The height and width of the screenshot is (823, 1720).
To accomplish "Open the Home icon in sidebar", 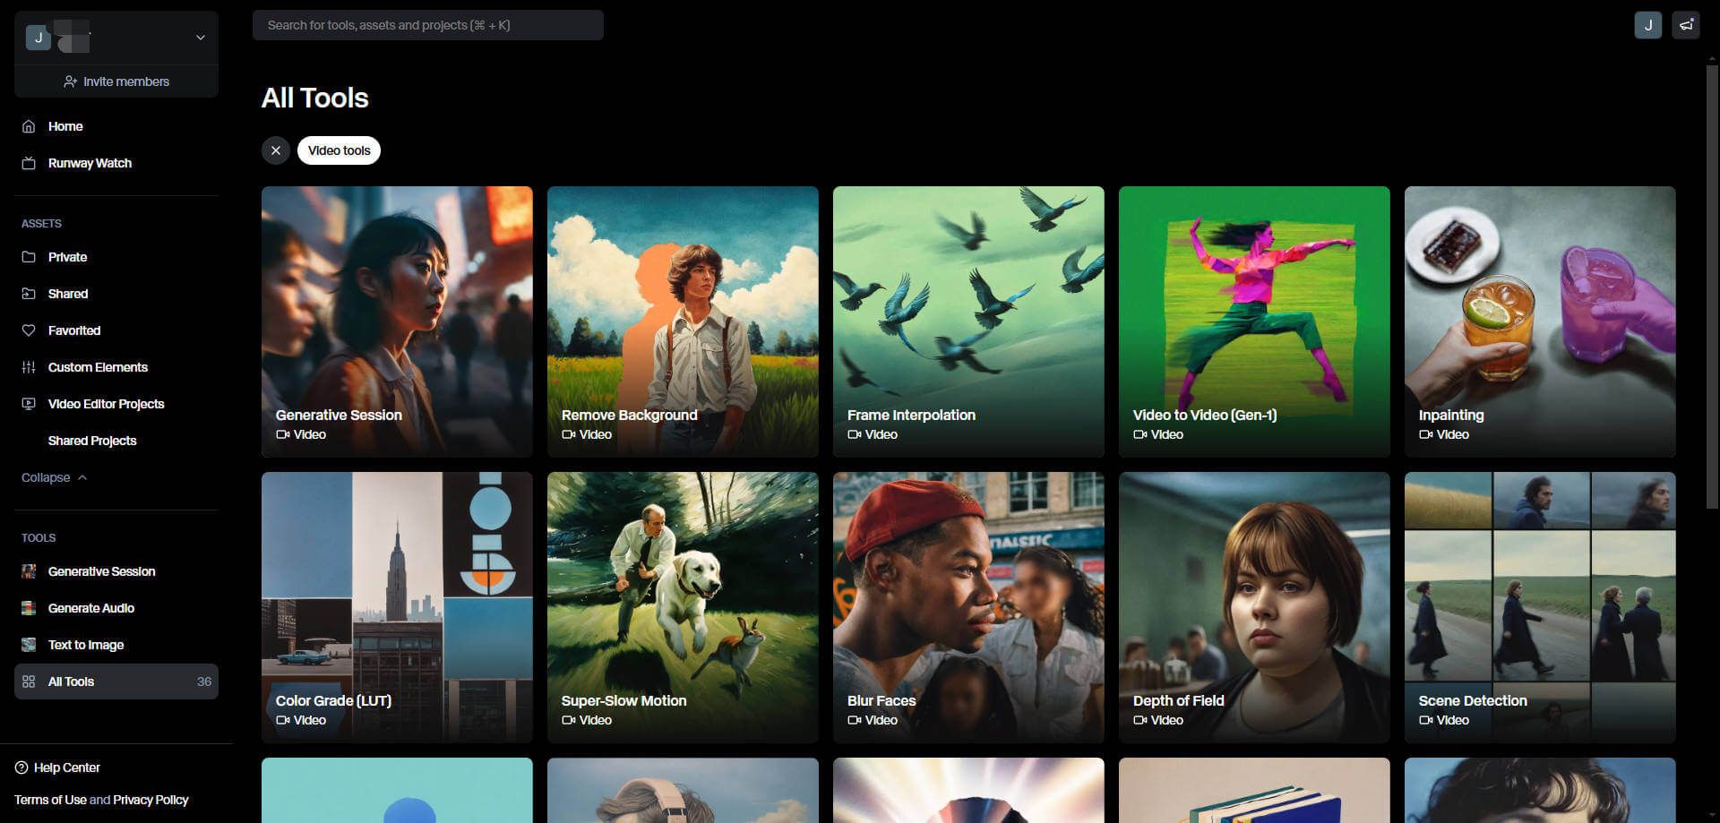I will pos(29,126).
